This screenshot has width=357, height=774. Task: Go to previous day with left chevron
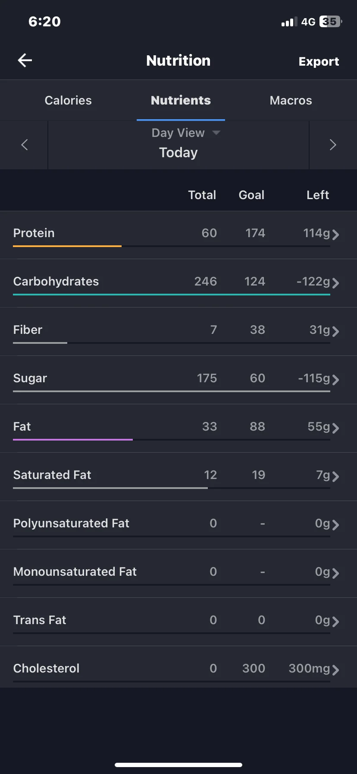(x=25, y=145)
